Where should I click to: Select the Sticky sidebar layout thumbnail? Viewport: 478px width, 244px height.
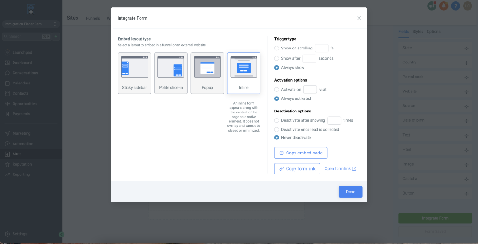click(134, 73)
